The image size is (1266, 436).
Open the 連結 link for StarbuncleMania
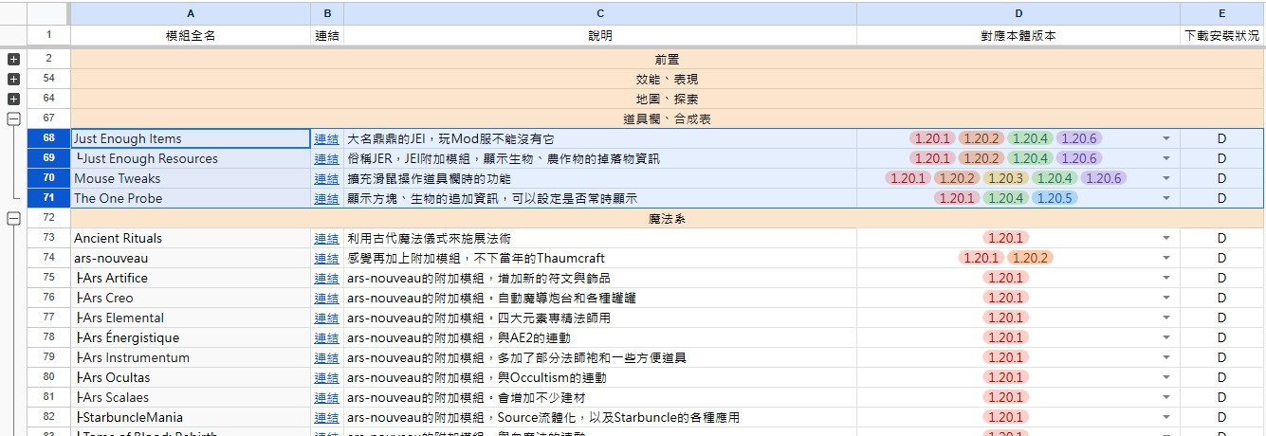pyautogui.click(x=326, y=418)
